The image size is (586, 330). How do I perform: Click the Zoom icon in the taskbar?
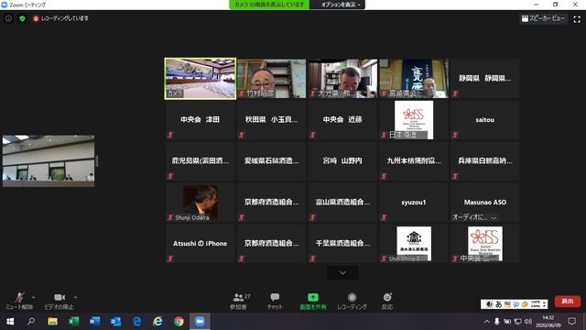[x=200, y=322]
